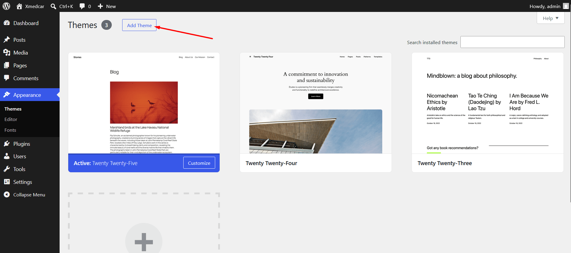Click the Xmedcar home icon
571x253 pixels.
[19, 6]
